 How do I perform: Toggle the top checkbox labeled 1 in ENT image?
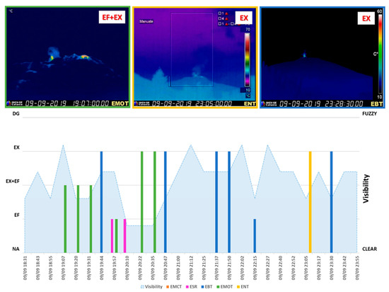pos(219,13)
